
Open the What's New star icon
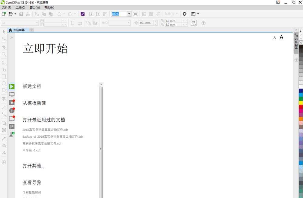[x=12, y=102]
